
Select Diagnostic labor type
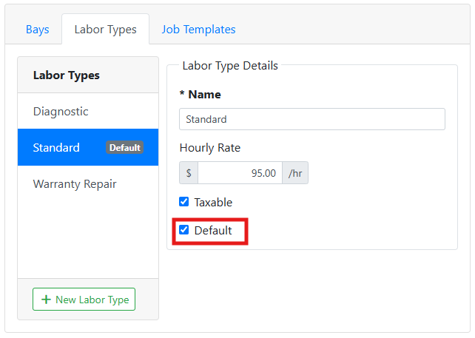click(88, 111)
